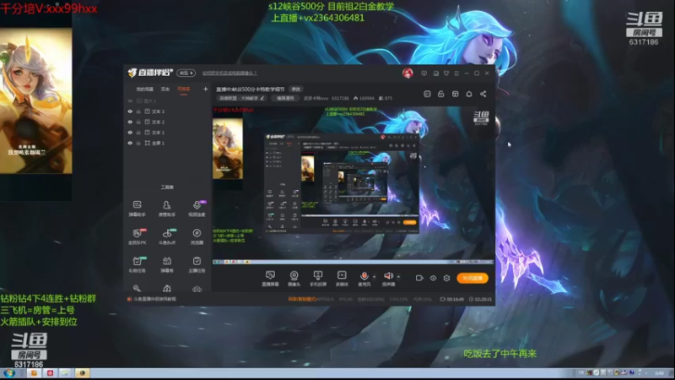This screenshot has height=380, width=675.
Task: Click the share icon above preview
Action: (483, 94)
